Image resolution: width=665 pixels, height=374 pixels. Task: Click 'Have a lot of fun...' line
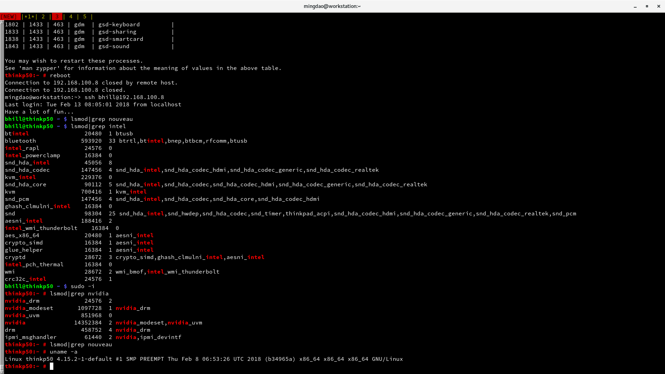[x=39, y=112]
